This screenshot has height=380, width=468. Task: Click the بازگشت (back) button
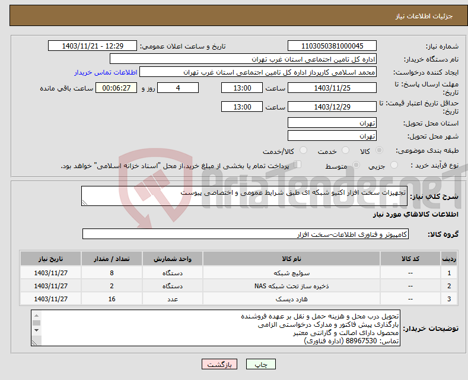tap(219, 364)
